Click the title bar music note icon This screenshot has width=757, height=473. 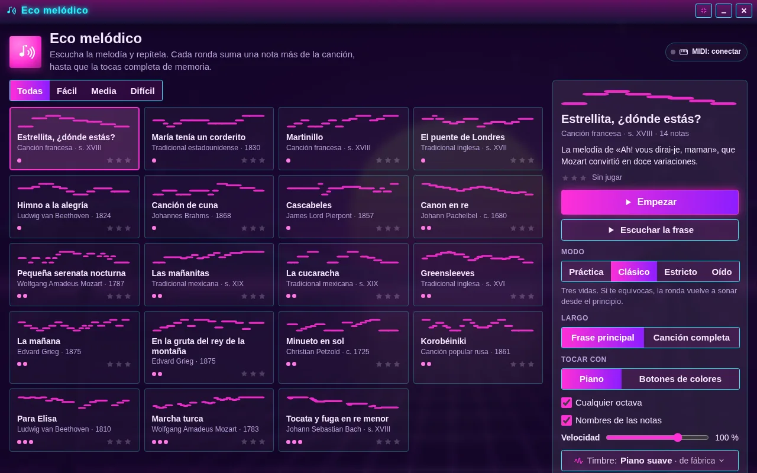(x=12, y=11)
